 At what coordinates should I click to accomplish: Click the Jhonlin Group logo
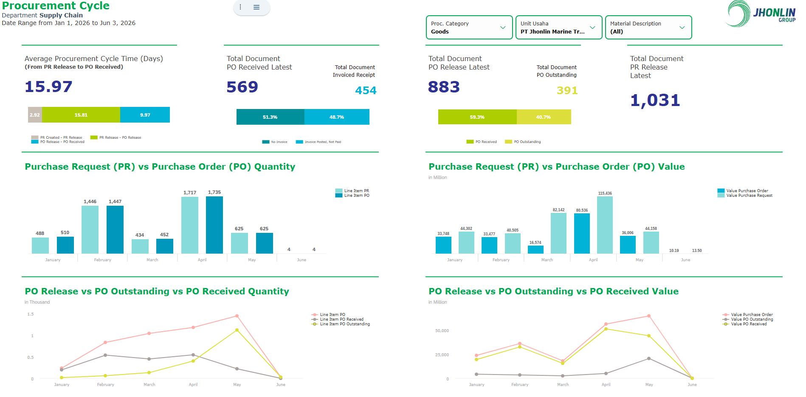[x=761, y=14]
